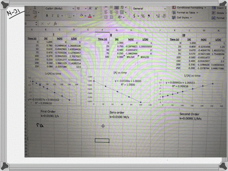Select the Format Painter brush
This screenshot has height=171, width=228.
point(35,17)
